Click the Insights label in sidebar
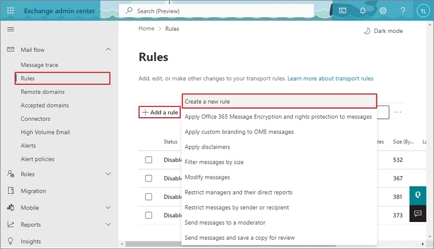The height and width of the screenshot is (249, 434). pos(31,241)
